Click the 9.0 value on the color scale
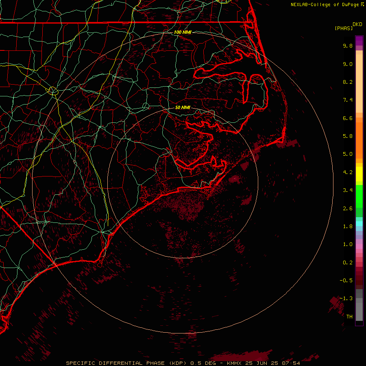Image resolution: width=366 pixels, height=366 pixels. (348, 64)
